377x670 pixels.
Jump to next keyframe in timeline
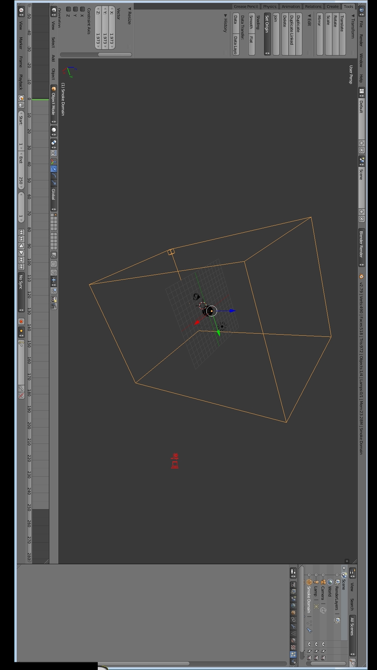tap(21, 260)
